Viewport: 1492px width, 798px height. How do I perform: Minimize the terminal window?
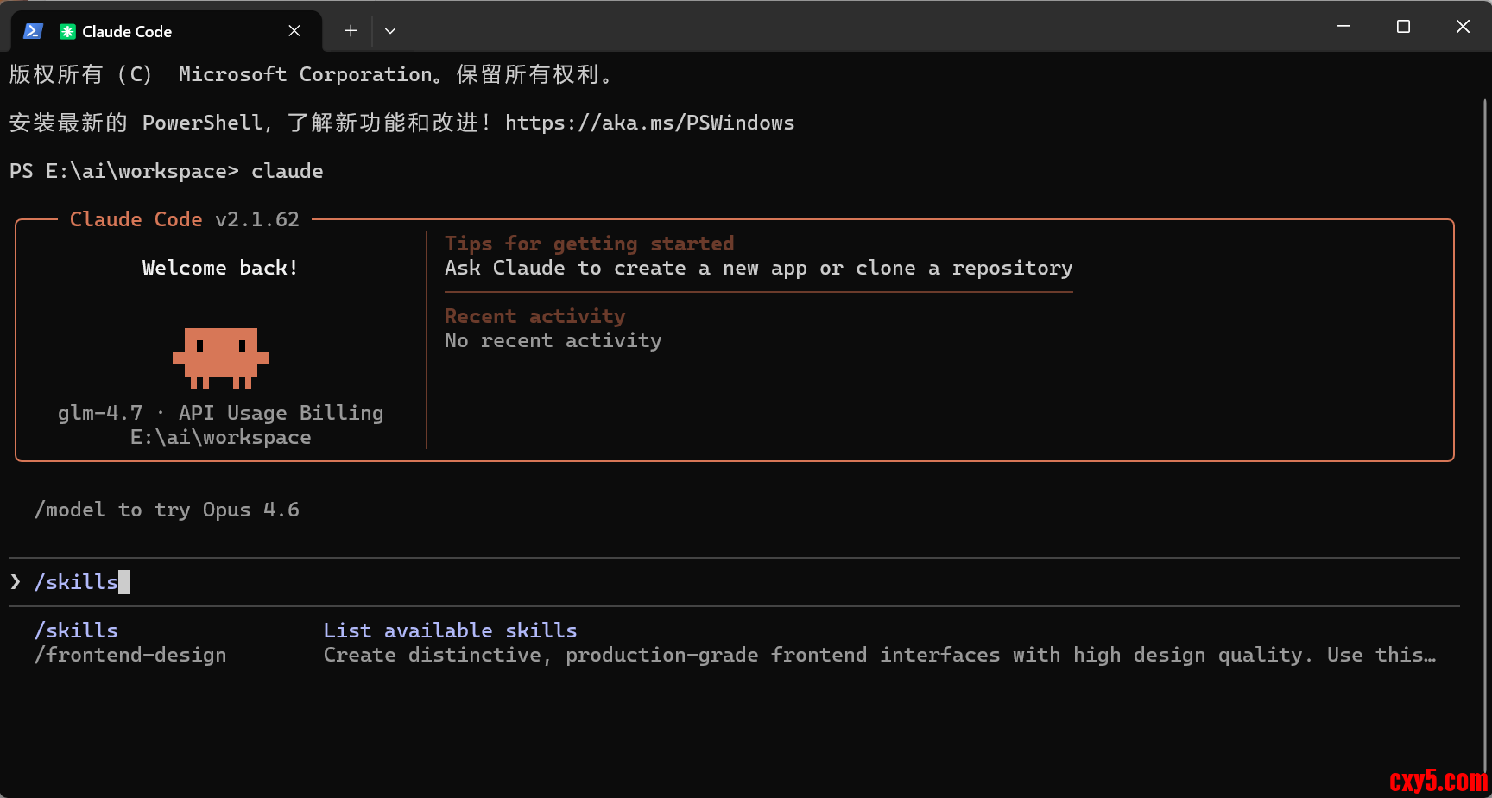click(1343, 27)
